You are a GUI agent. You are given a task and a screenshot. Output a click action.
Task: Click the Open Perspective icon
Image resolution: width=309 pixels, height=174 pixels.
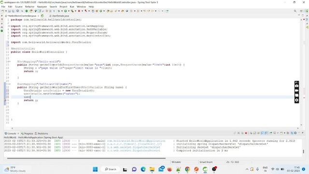tap(301, 11)
